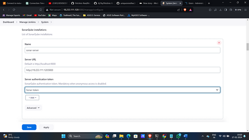
Task: Click the taskbar Search box
Action: pos(85,136)
